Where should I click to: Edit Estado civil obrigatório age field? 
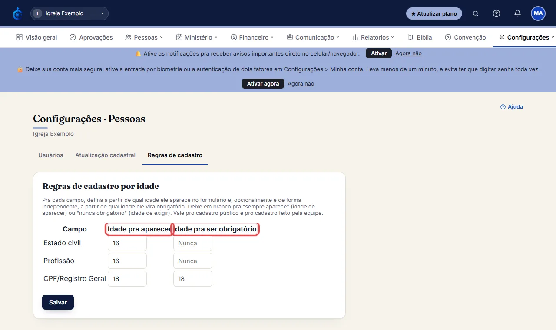click(193, 243)
